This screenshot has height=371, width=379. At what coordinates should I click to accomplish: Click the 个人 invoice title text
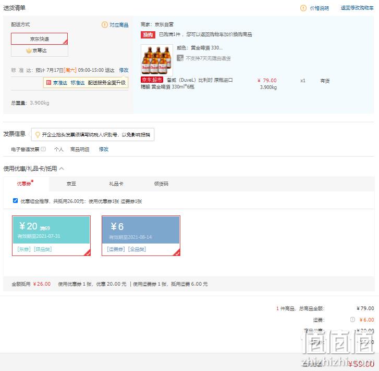pyautogui.click(x=59, y=149)
